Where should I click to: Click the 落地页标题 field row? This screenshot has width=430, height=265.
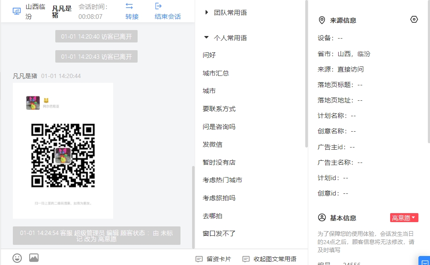point(340,85)
